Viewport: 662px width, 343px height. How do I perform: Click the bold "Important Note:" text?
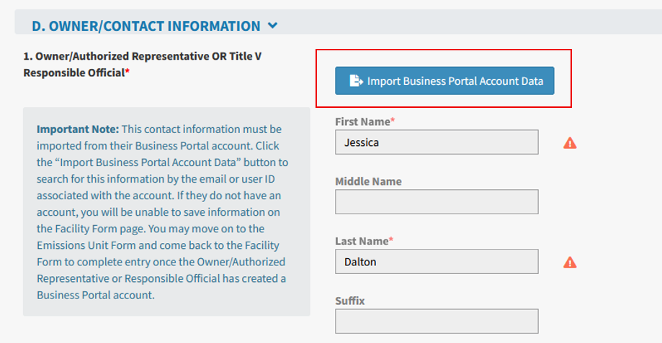pyautogui.click(x=78, y=129)
